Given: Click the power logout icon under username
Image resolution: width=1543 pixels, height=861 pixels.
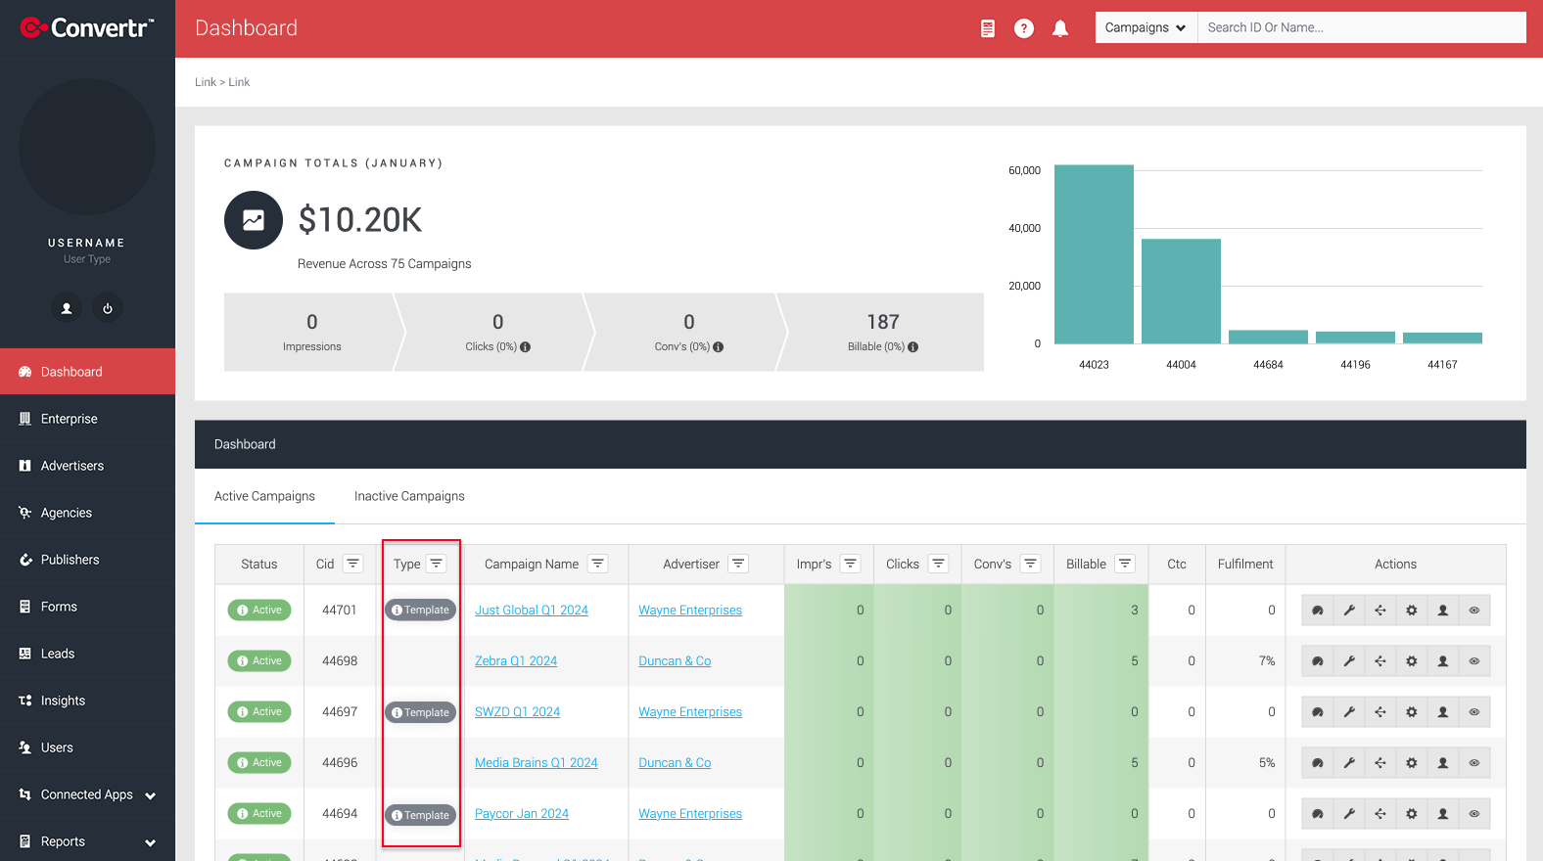Looking at the screenshot, I should pyautogui.click(x=108, y=308).
